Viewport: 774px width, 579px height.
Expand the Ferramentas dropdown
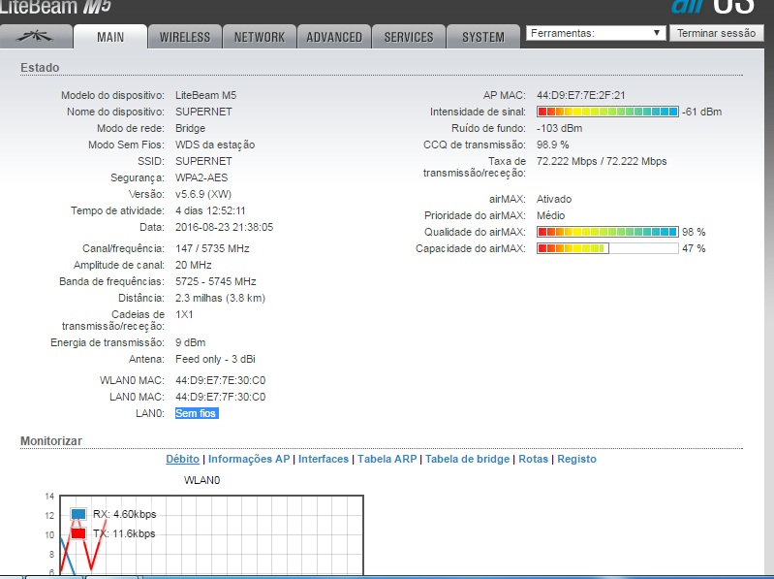tap(596, 33)
